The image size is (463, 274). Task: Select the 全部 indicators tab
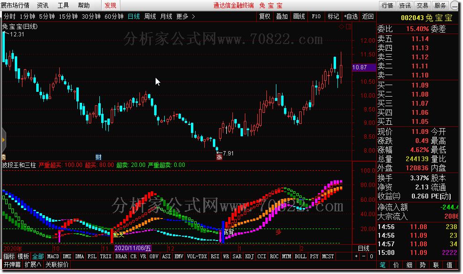[38, 256]
